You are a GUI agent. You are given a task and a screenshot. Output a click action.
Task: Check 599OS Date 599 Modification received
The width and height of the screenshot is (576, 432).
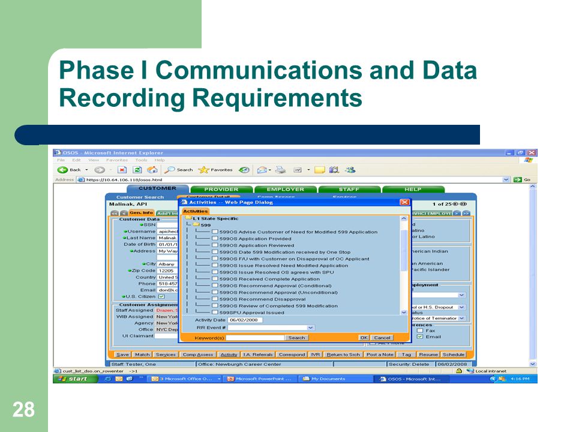coord(215,252)
